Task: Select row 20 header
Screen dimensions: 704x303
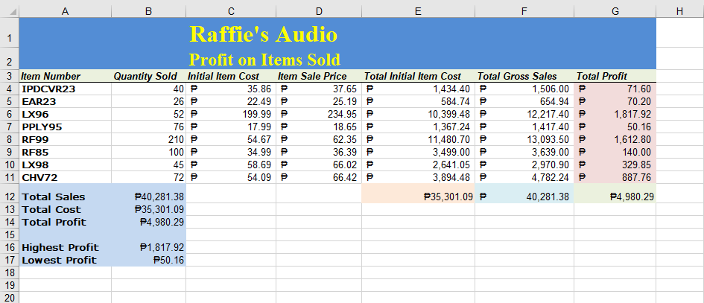Action: pyautogui.click(x=10, y=298)
